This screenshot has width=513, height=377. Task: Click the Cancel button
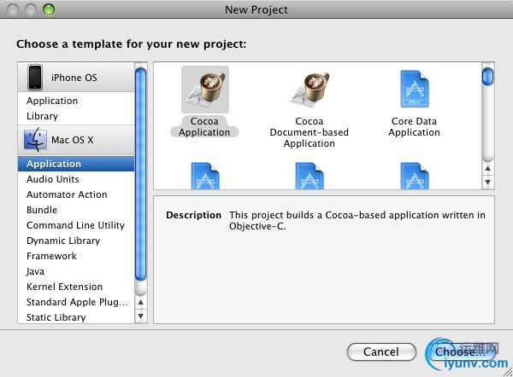381,352
